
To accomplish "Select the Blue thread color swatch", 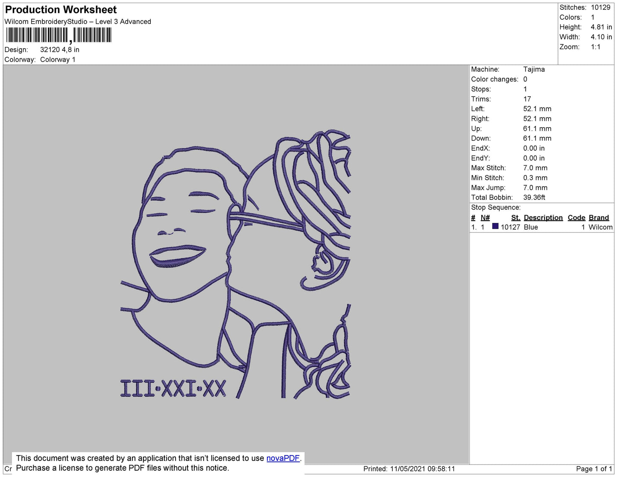I will coord(495,226).
